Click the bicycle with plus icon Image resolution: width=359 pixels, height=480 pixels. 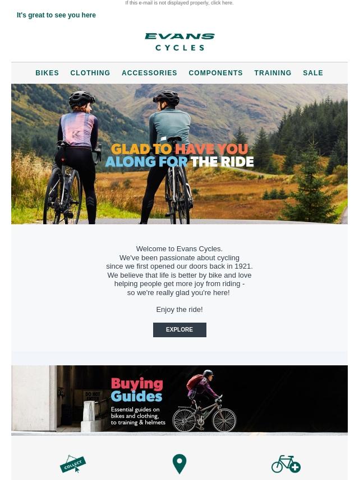286,464
